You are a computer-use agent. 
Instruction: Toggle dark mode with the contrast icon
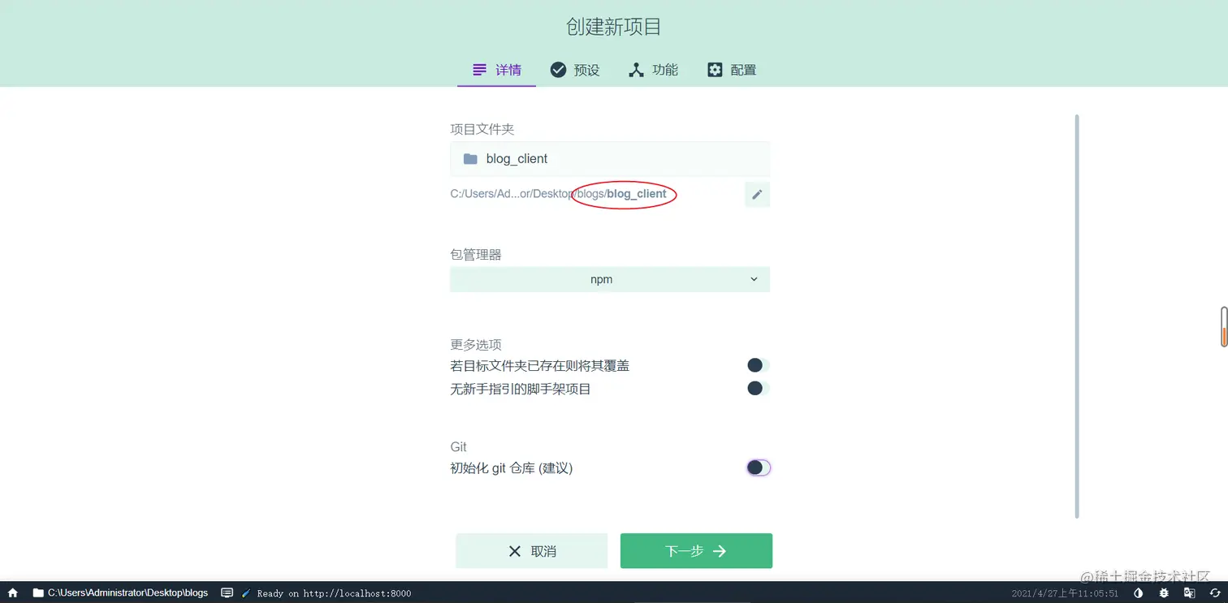1139,593
